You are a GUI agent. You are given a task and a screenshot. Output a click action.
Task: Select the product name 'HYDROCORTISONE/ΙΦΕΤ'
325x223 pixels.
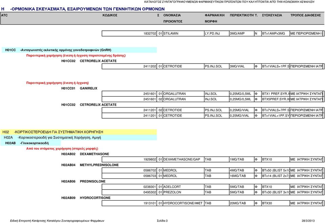pos(183,203)
